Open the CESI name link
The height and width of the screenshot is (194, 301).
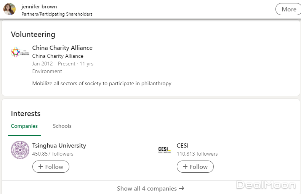click(x=183, y=145)
